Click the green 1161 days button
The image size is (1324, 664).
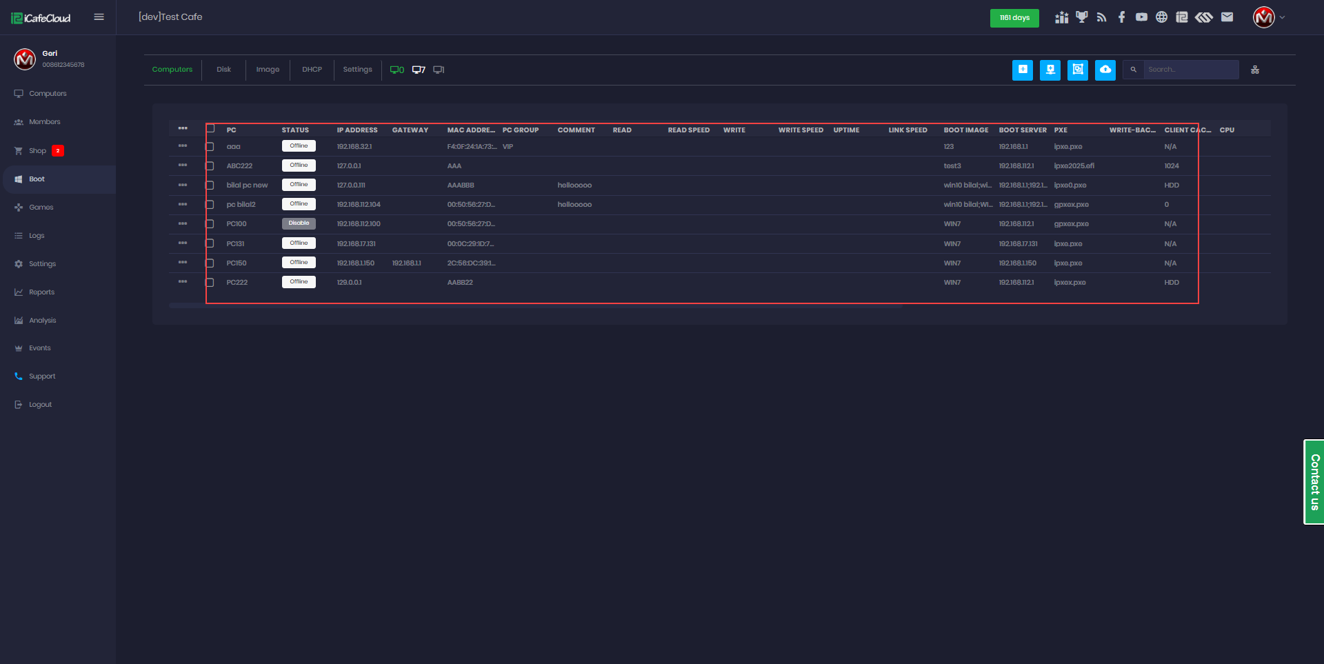(x=1014, y=18)
